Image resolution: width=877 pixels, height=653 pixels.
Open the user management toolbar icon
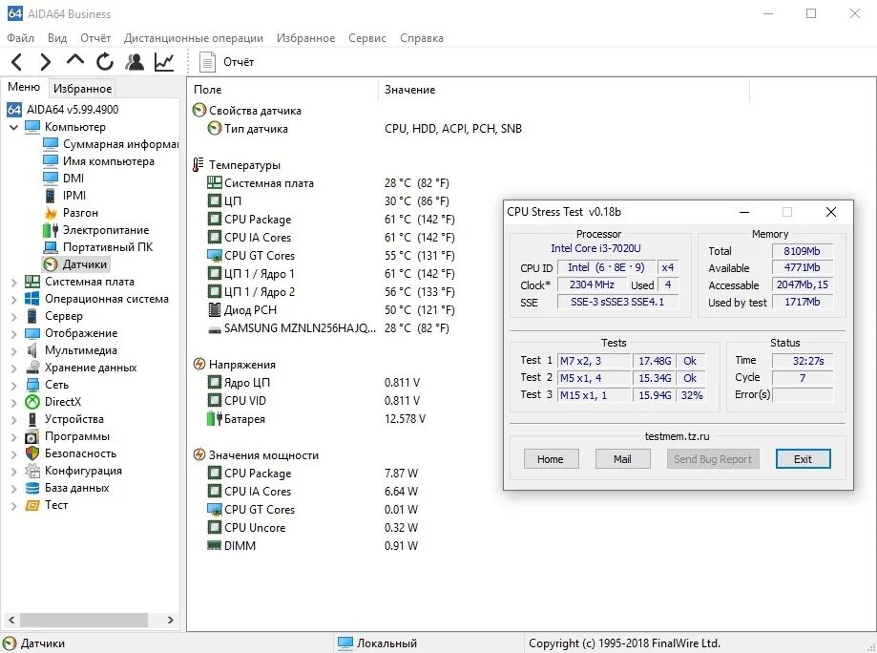(x=135, y=61)
